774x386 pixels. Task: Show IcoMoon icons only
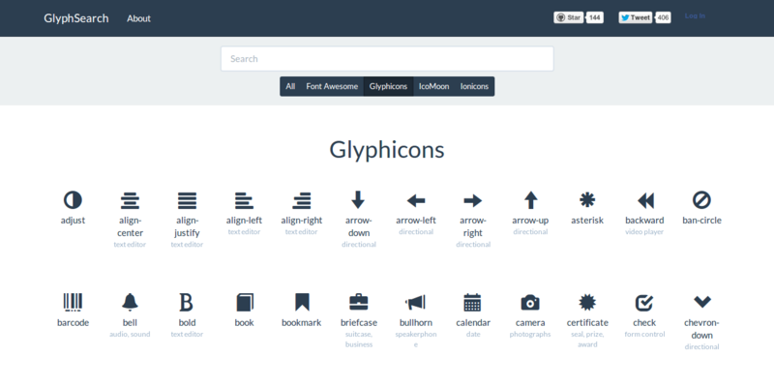(x=433, y=86)
